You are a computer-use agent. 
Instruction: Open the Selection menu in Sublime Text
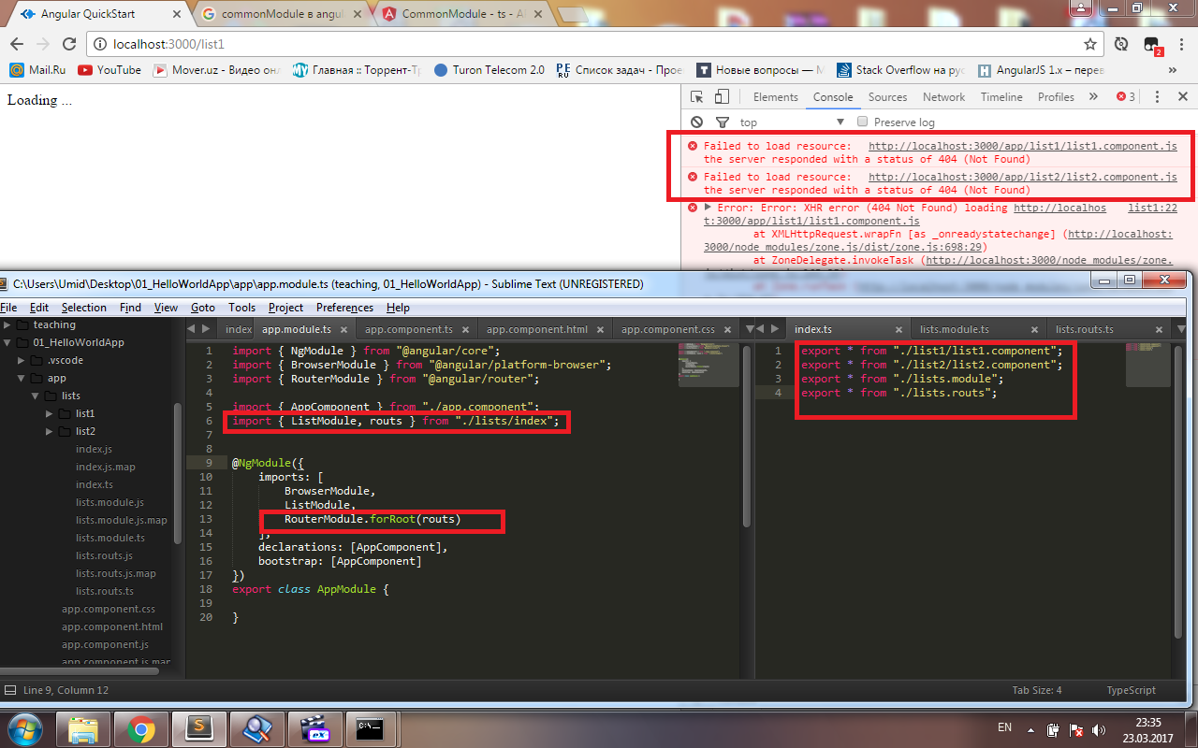[84, 308]
